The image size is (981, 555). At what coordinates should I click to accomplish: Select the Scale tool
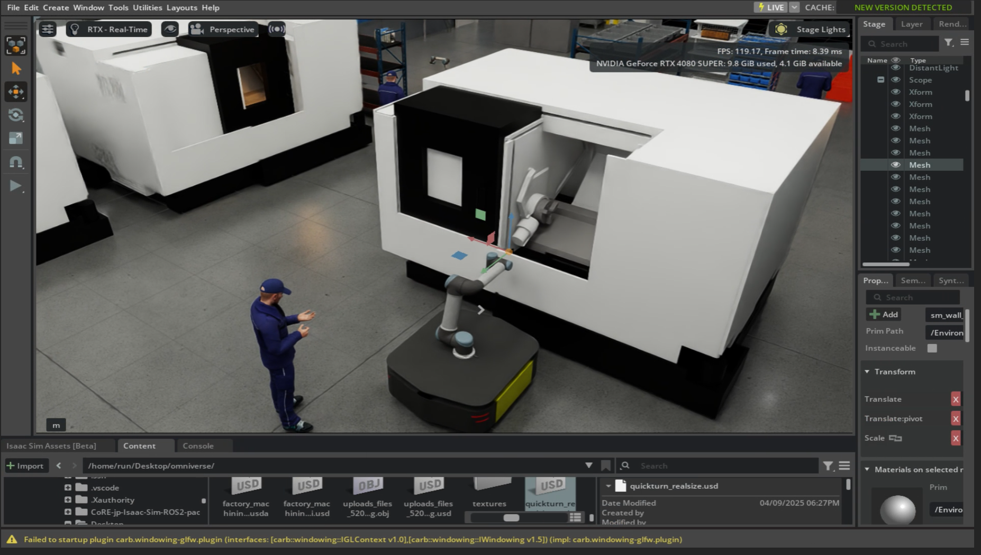(x=16, y=139)
